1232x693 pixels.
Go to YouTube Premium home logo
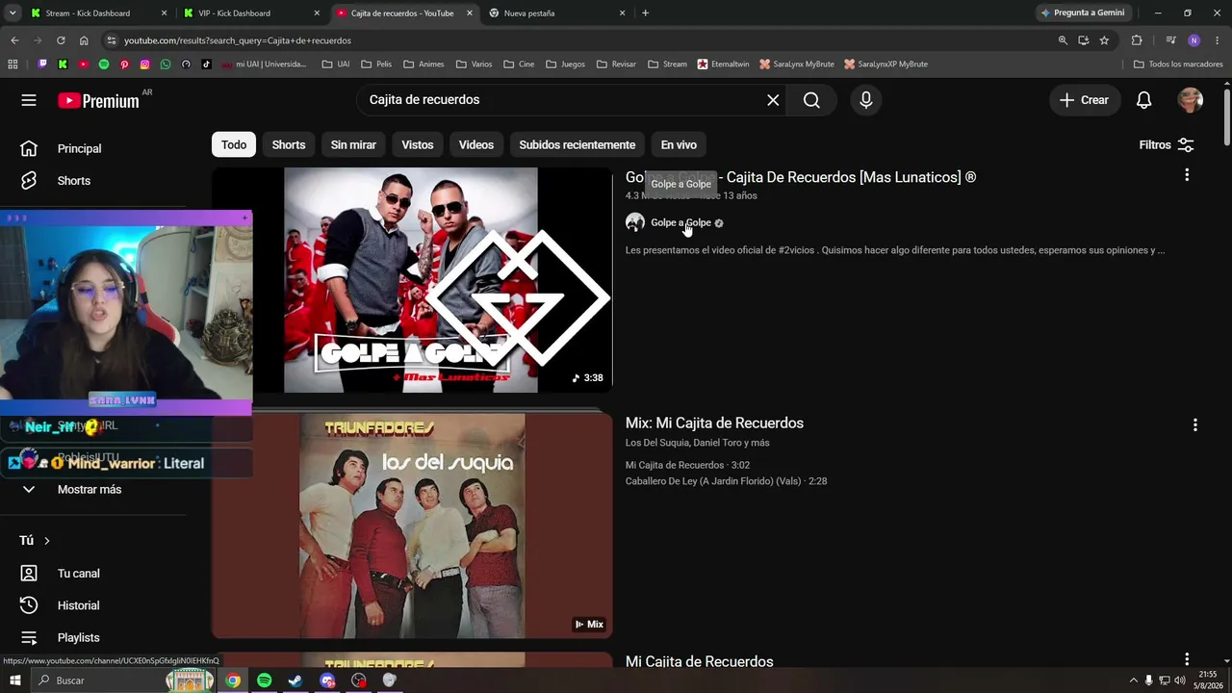tap(98, 100)
